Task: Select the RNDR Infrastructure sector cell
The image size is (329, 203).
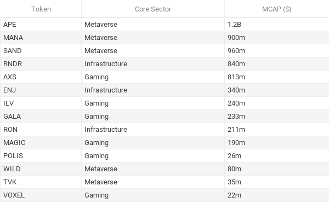Action: [153, 64]
